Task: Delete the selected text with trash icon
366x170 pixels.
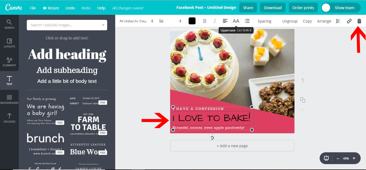Action: (x=359, y=21)
